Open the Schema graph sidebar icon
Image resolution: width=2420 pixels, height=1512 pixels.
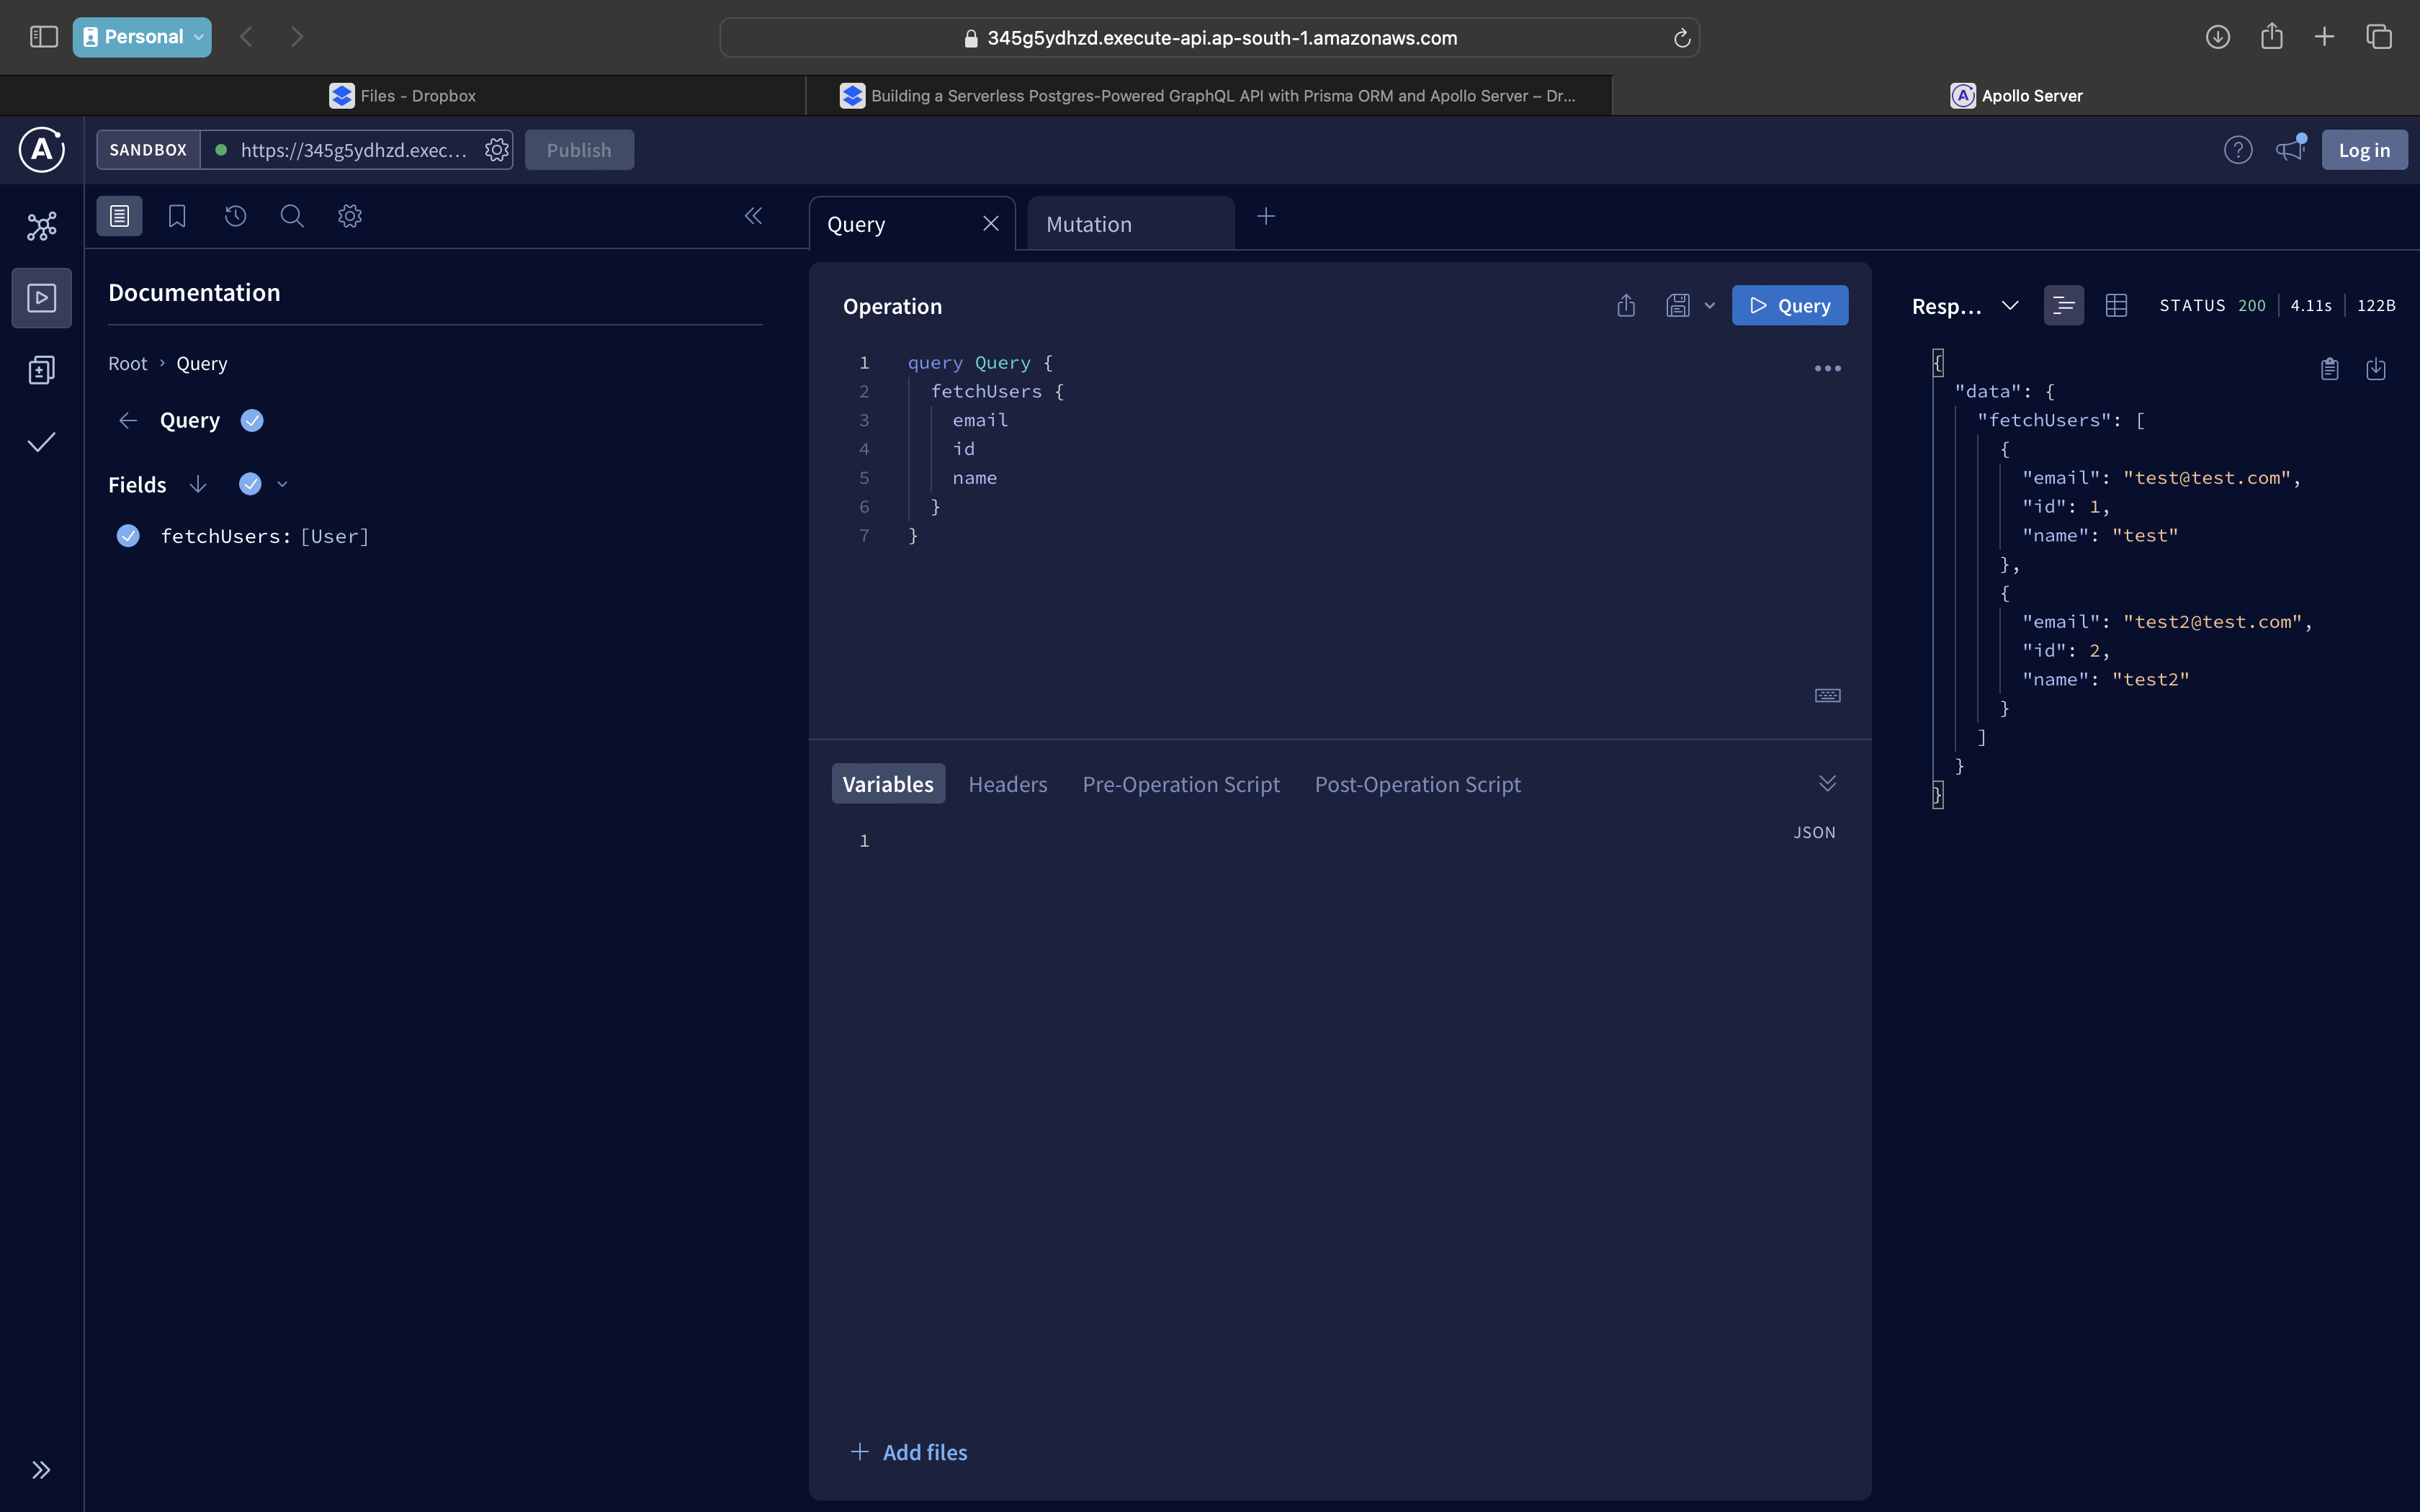tap(42, 226)
